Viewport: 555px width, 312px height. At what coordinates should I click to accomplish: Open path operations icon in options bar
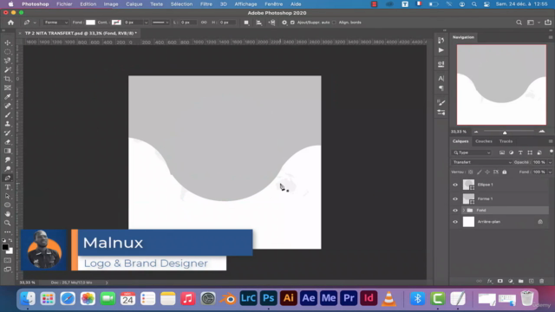(246, 23)
